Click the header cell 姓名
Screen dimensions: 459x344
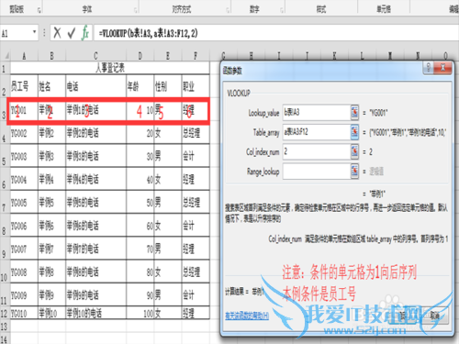[51, 86]
